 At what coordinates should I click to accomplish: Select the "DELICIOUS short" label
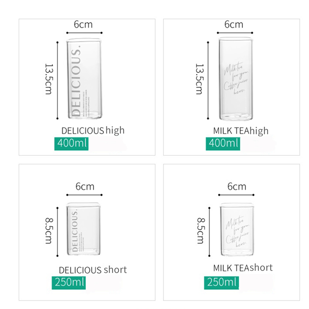[93, 270]
